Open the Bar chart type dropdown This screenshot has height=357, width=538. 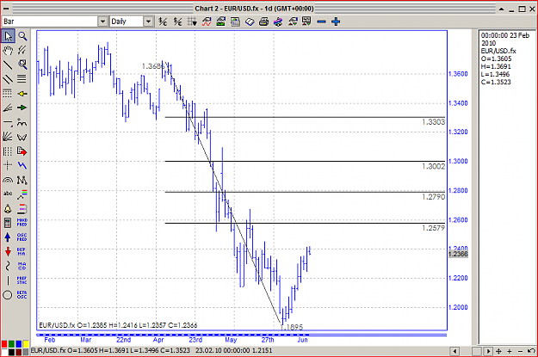[x=102, y=22]
